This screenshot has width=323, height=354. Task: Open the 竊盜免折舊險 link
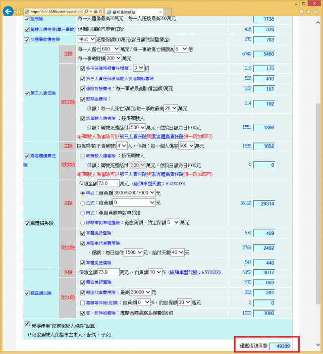tap(98, 282)
